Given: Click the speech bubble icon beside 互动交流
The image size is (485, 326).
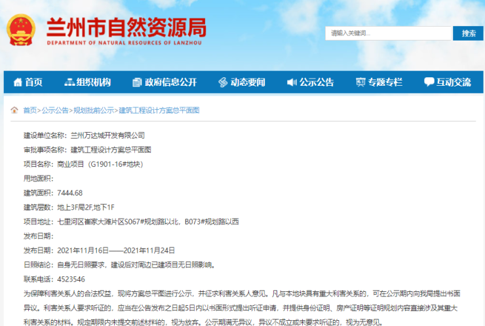Looking at the screenshot, I should click(x=429, y=82).
